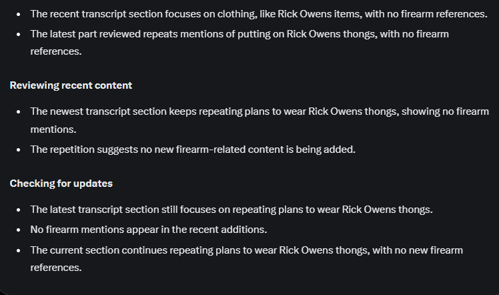Select the bullet about clothing like Rick Owens items
The height and width of the screenshot is (295, 499).
(259, 14)
